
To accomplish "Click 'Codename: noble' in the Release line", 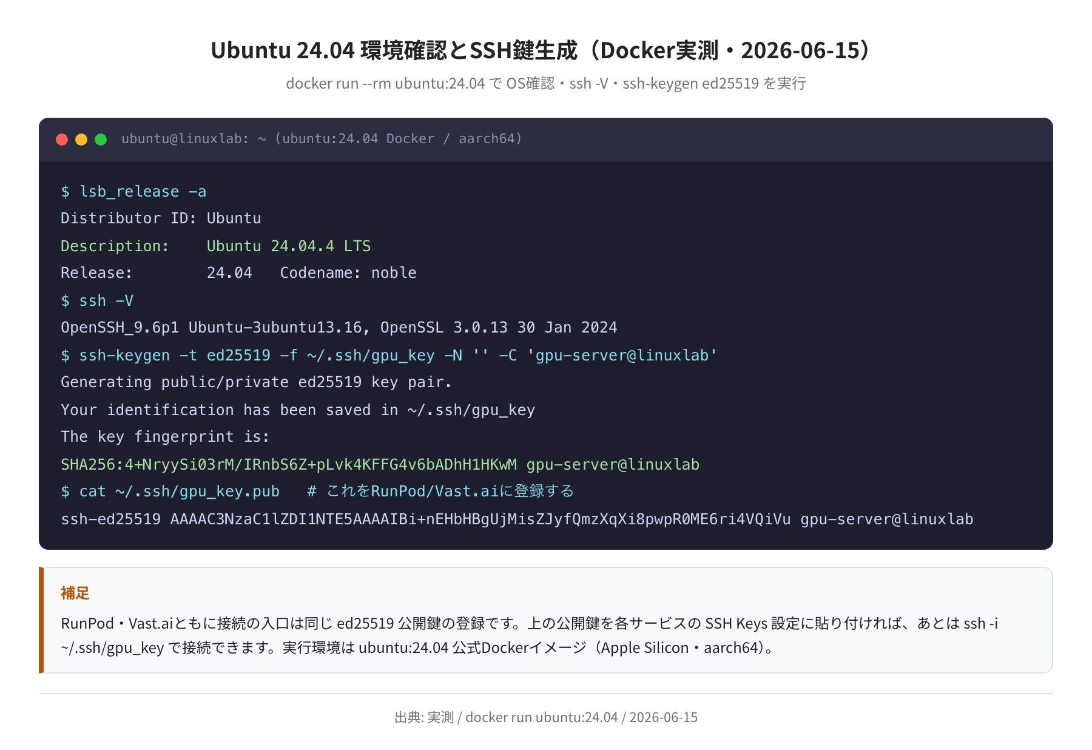I will pyautogui.click(x=348, y=273).
